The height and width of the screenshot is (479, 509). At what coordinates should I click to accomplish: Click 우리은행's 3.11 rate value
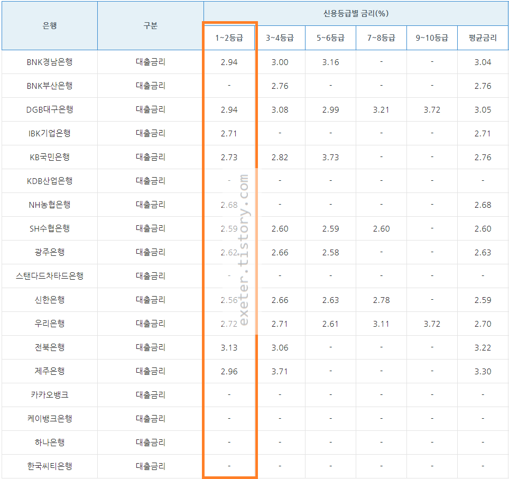(381, 324)
